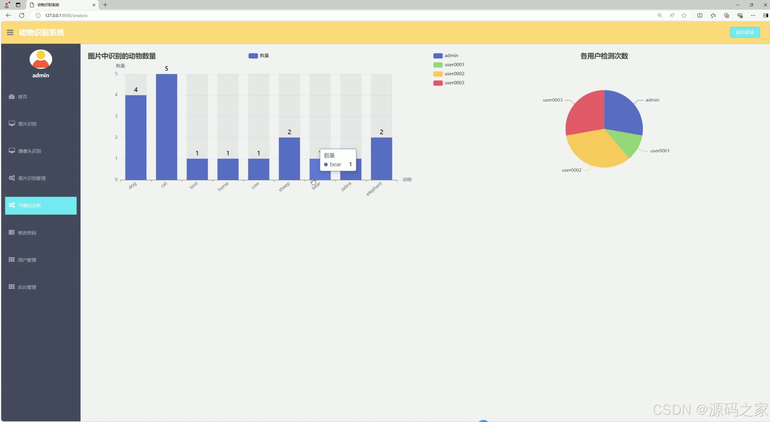Click the gears icon beside 图片识别管理
The image size is (770, 422).
(x=12, y=178)
